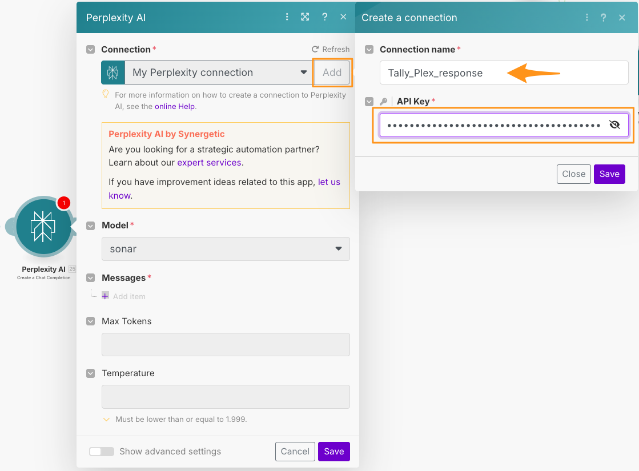The height and width of the screenshot is (471, 639).
Task: Cancel the Perplexity AI module settings
Action: click(x=295, y=452)
